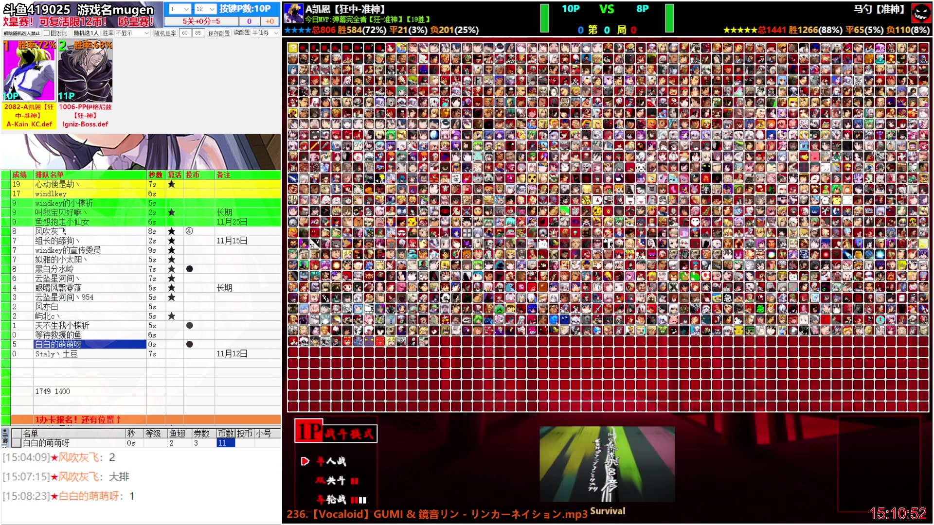
Task: Click the win rate field showing 85
Action: (198, 33)
